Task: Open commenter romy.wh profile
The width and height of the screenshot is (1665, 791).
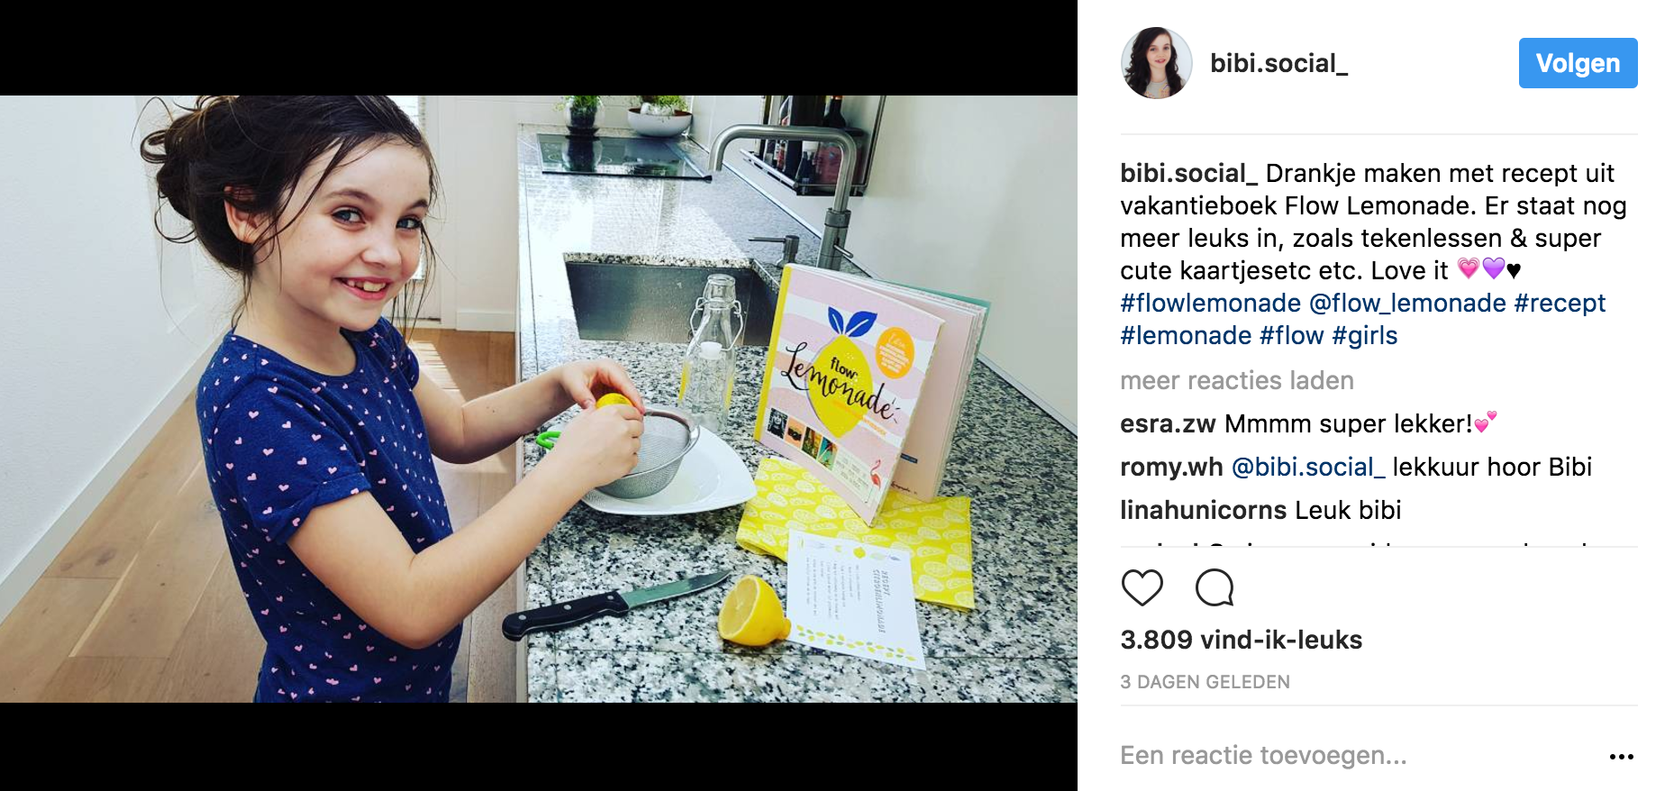Action: 1171,467
